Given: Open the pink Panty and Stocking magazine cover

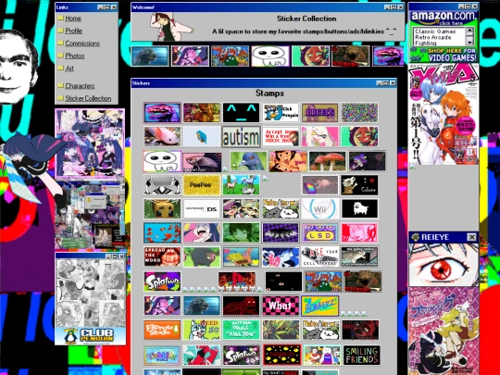Looking at the screenshot, I should 444,331.
